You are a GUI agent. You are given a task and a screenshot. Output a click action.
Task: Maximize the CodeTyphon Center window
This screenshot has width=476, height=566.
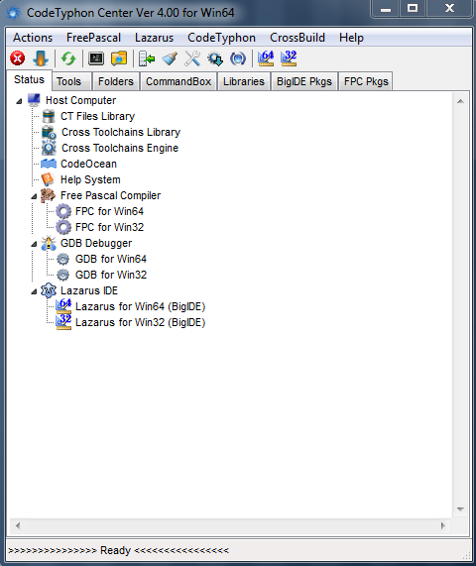click(x=413, y=9)
